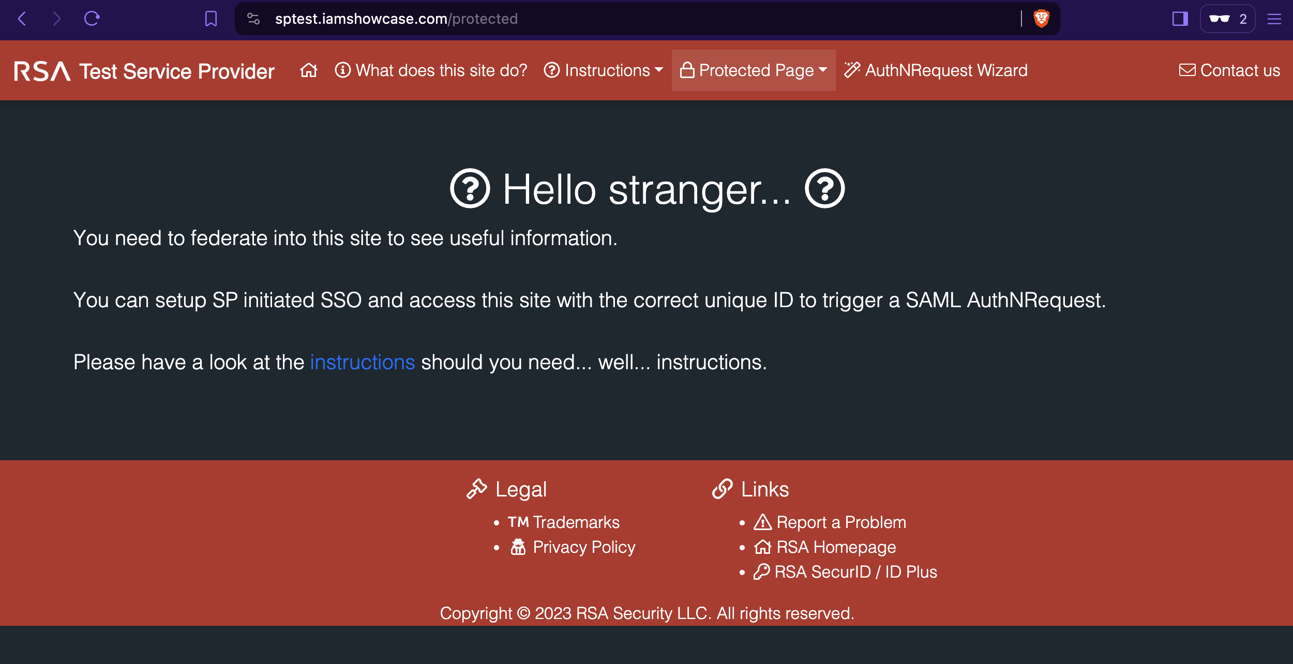Click the browser address bar input field
1293x664 pixels.
point(647,19)
